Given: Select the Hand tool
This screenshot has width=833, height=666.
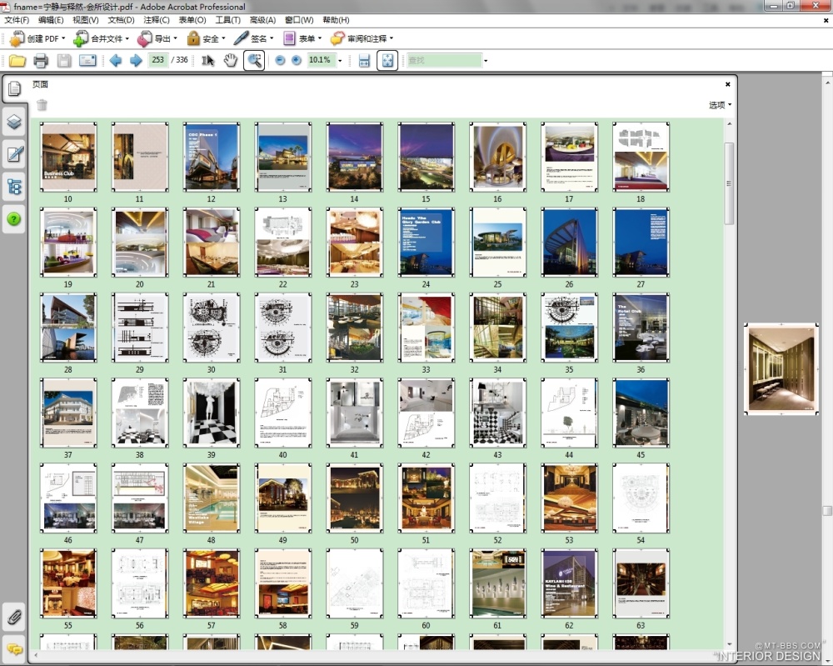Looking at the screenshot, I should tap(230, 60).
